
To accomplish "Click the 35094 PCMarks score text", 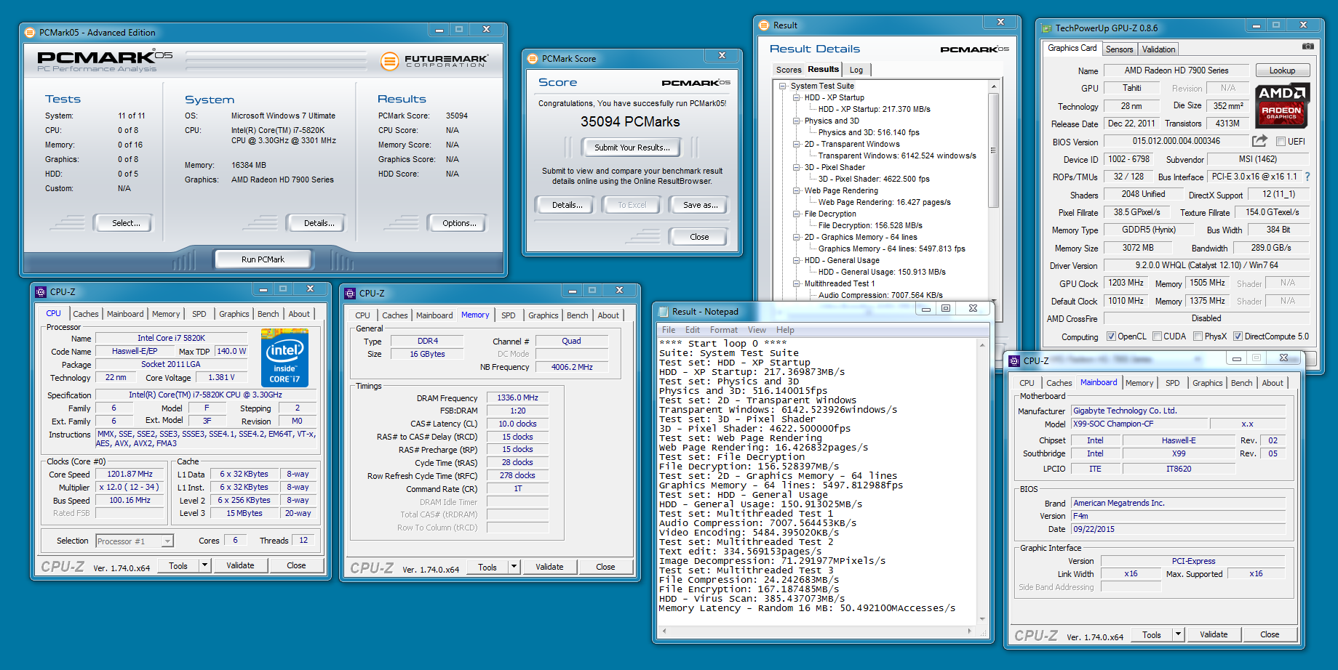I will (630, 121).
